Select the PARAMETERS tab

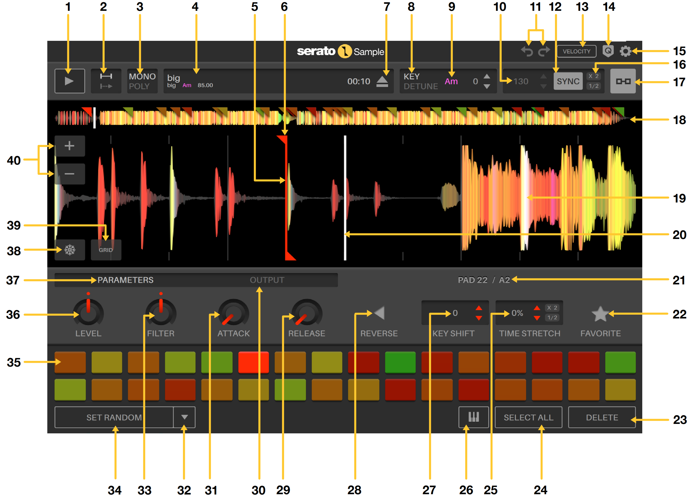click(125, 280)
